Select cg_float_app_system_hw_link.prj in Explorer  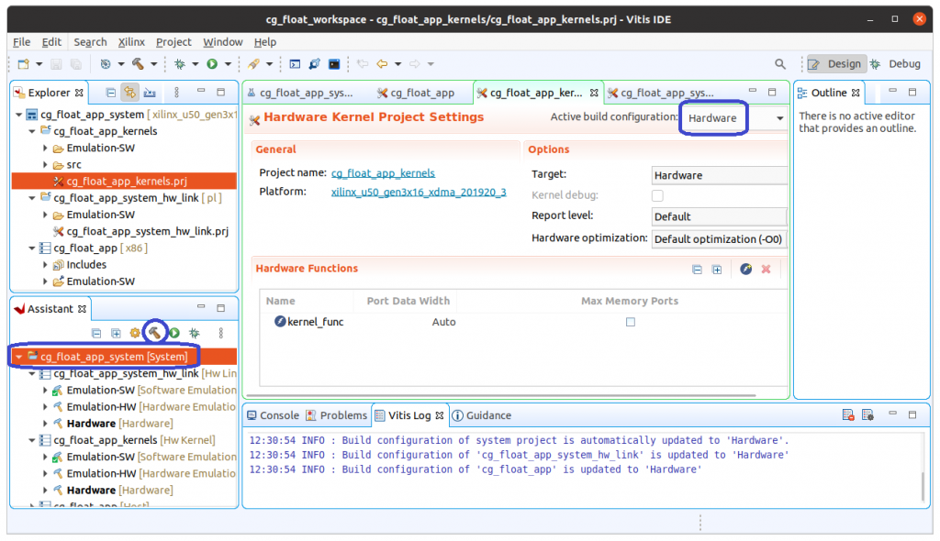pos(140,231)
